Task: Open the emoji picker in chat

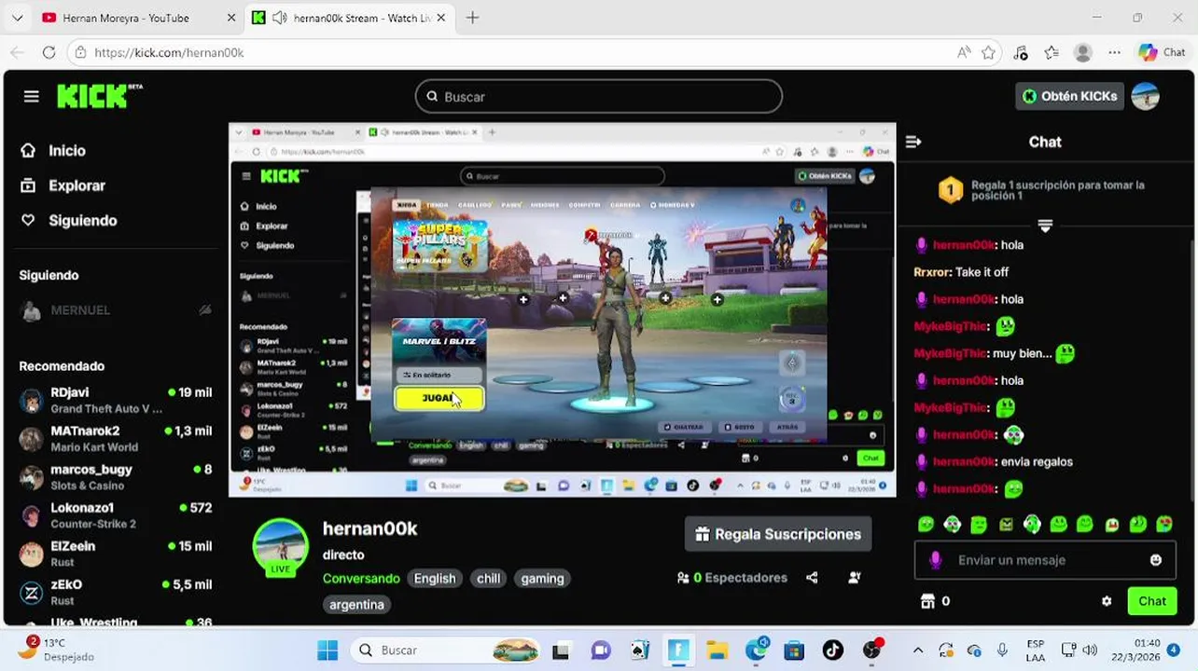Action: [x=1156, y=560]
